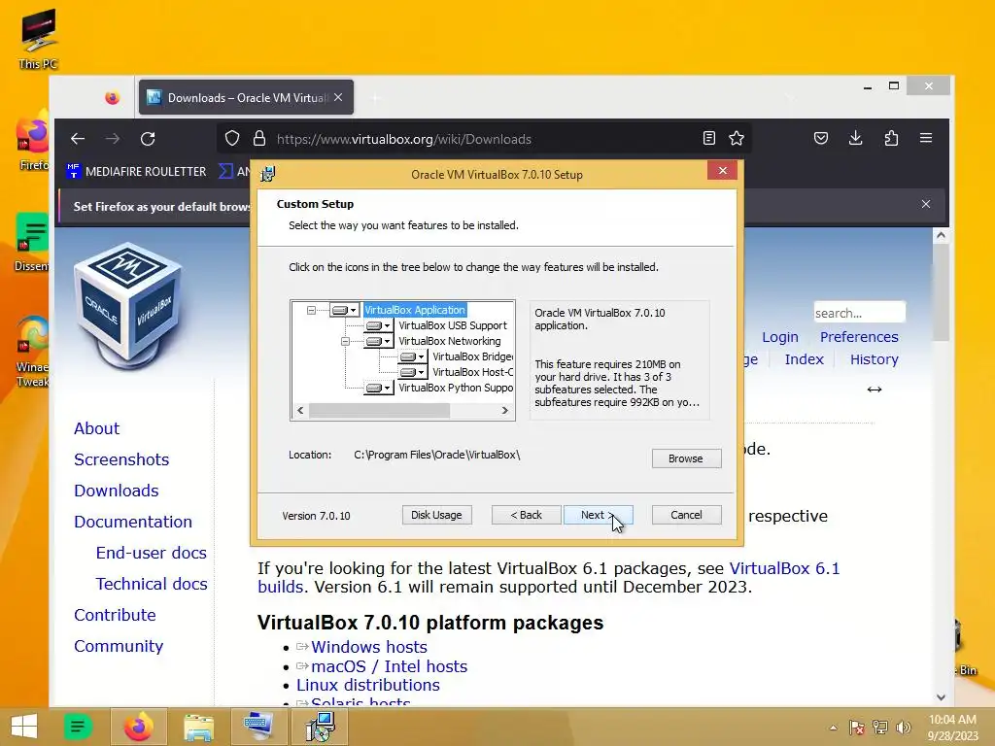The height and width of the screenshot is (746, 995).
Task: Go back in Firefox
Action: (78, 139)
